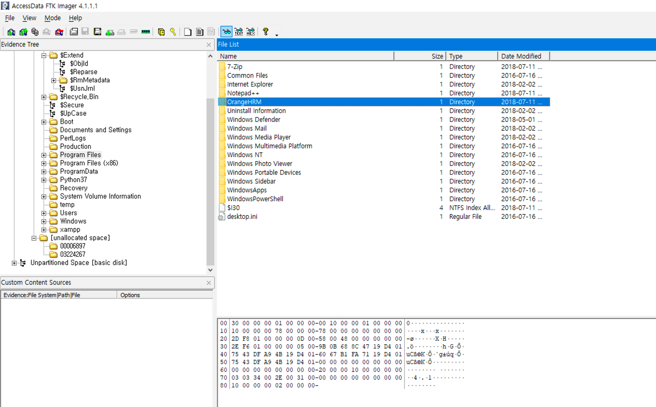Expand Unpartitioned Space [basic disk] node
The height and width of the screenshot is (407, 656).
pos(14,263)
